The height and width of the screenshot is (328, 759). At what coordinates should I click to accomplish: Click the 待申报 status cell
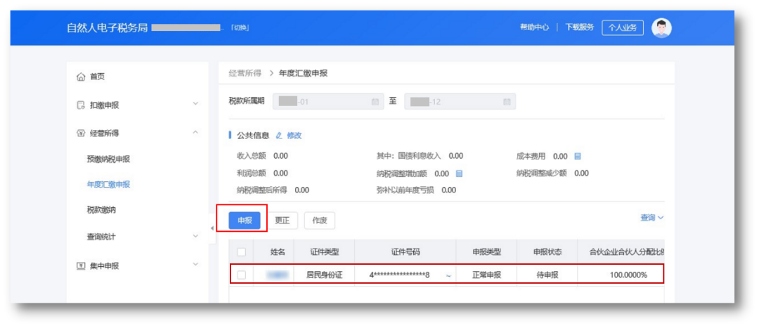[547, 275]
